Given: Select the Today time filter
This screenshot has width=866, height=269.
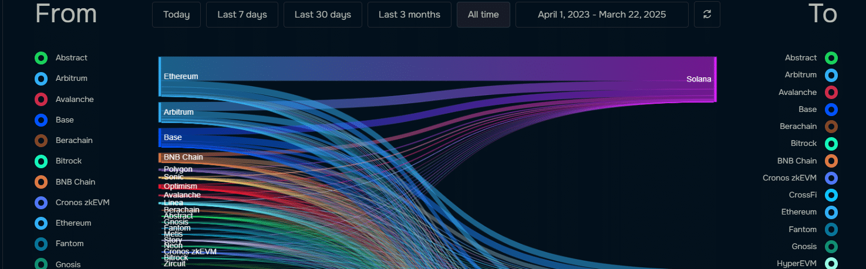Looking at the screenshot, I should (x=176, y=15).
